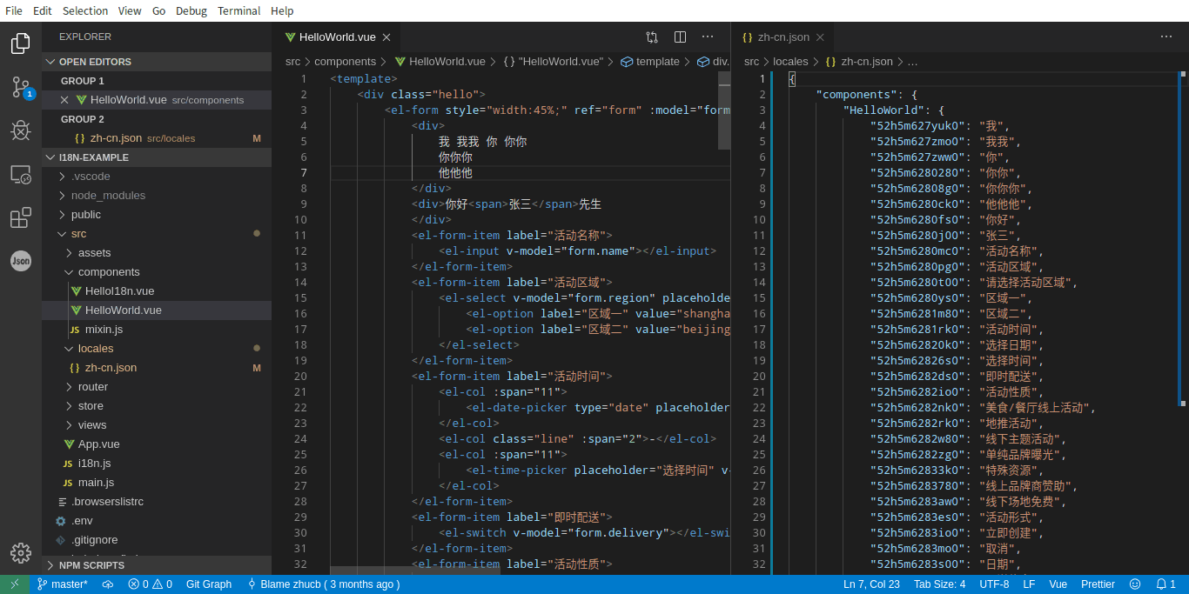
Task: Open the Manage gear settings
Action: tap(21, 553)
